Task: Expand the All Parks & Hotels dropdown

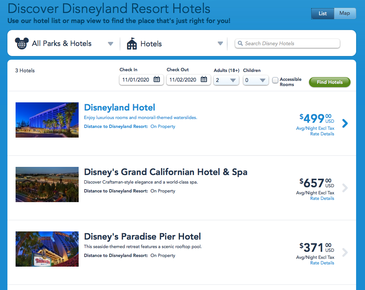Action: [110, 44]
